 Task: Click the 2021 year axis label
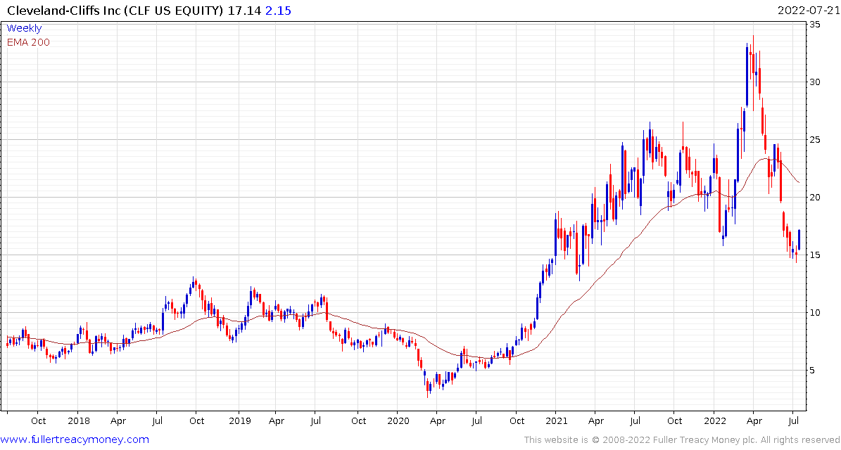[555, 421]
